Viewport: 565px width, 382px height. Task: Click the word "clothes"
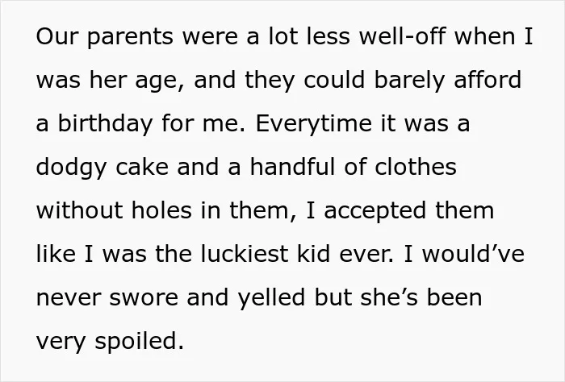click(x=416, y=167)
